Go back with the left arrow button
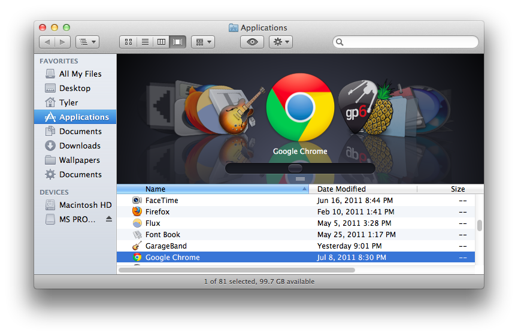This screenshot has height=336, width=518. click(x=47, y=42)
